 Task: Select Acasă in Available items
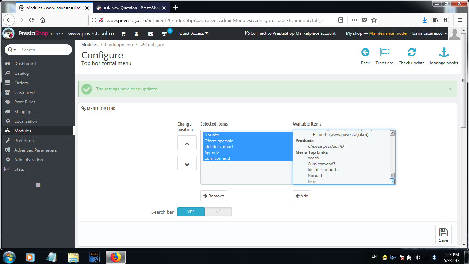313,158
